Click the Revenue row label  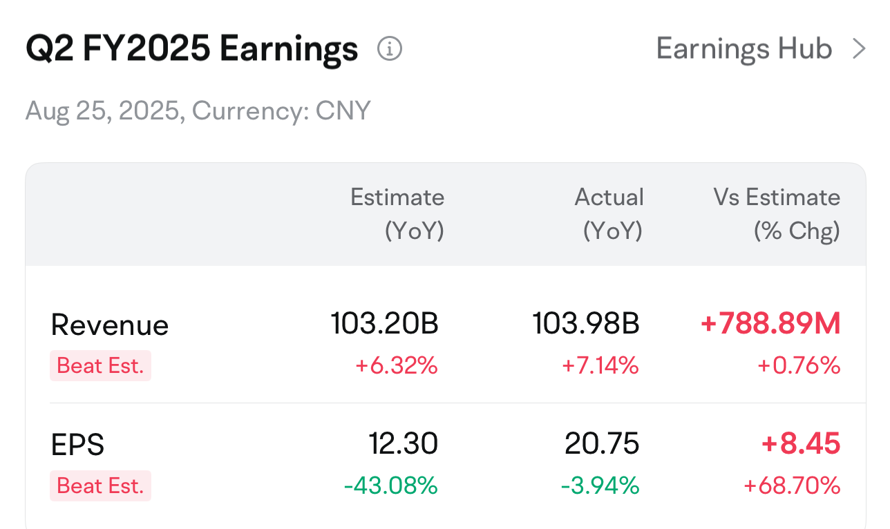point(110,325)
